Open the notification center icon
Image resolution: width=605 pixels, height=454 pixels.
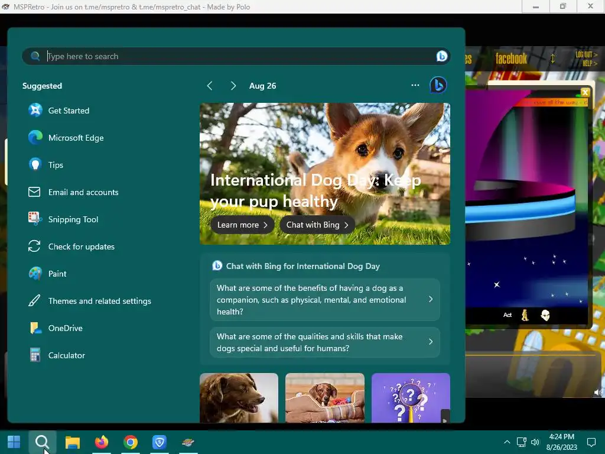click(x=591, y=442)
